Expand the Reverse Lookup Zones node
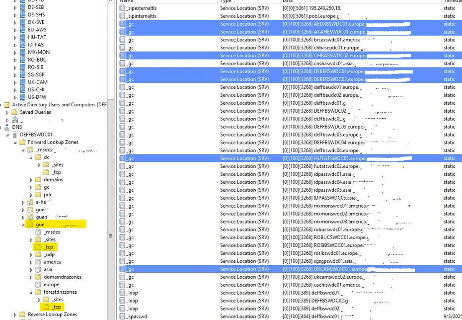Viewport: 462px width, 320px height. pyautogui.click(x=15, y=315)
